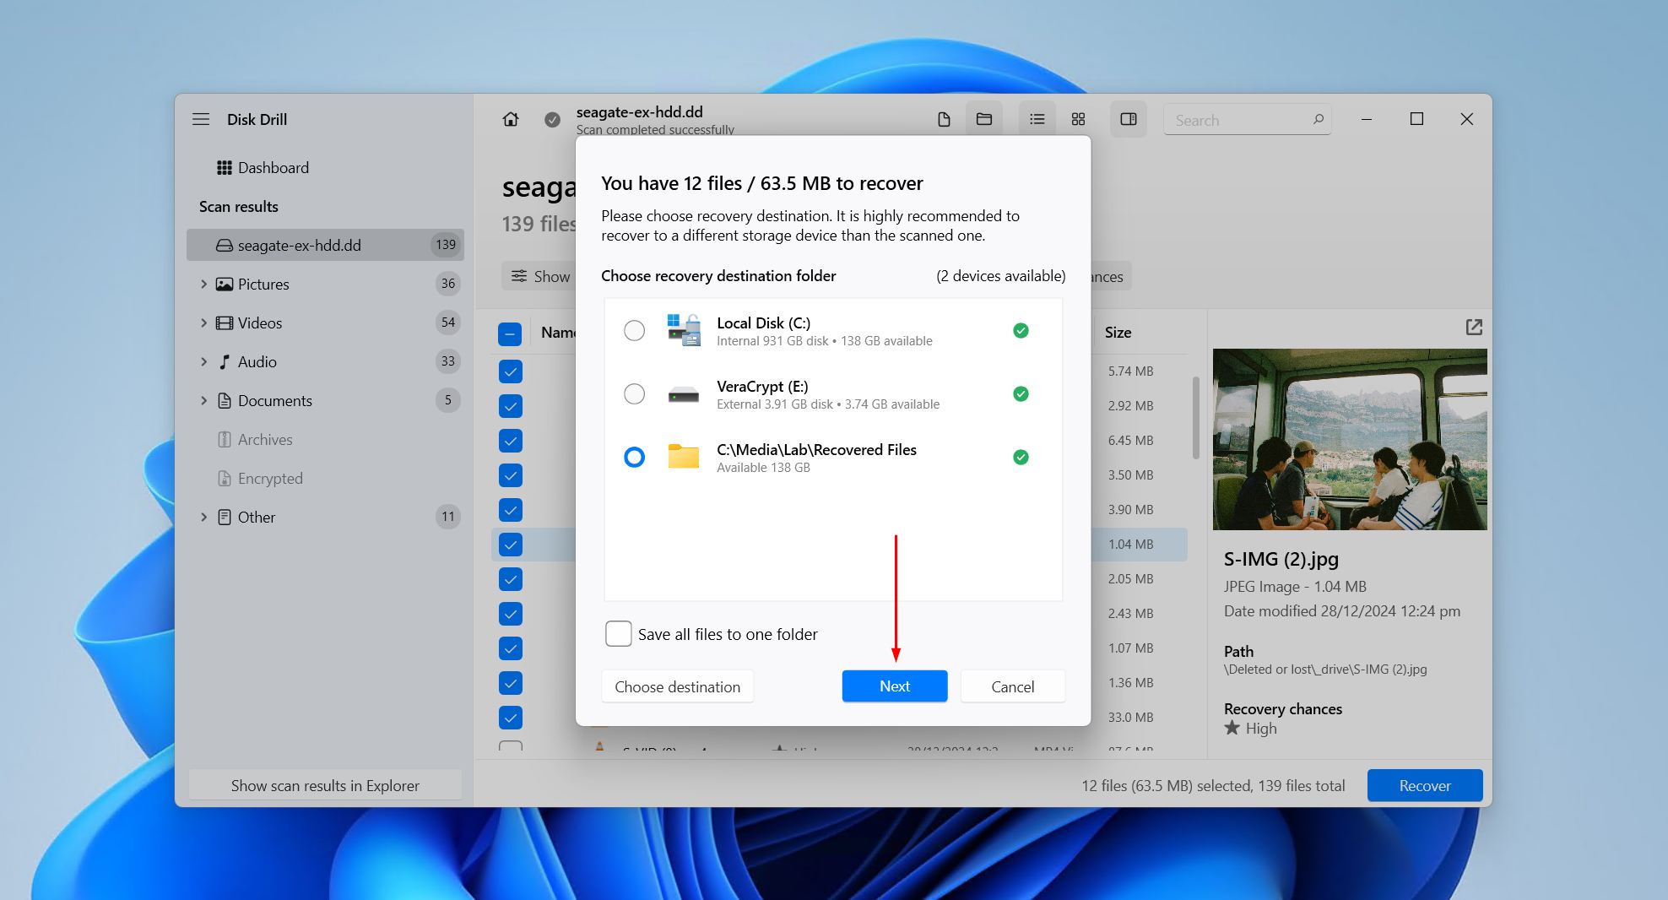Click the seagate-ex-hdd.dd drive icon
The width and height of the screenshot is (1668, 900).
pyautogui.click(x=225, y=246)
